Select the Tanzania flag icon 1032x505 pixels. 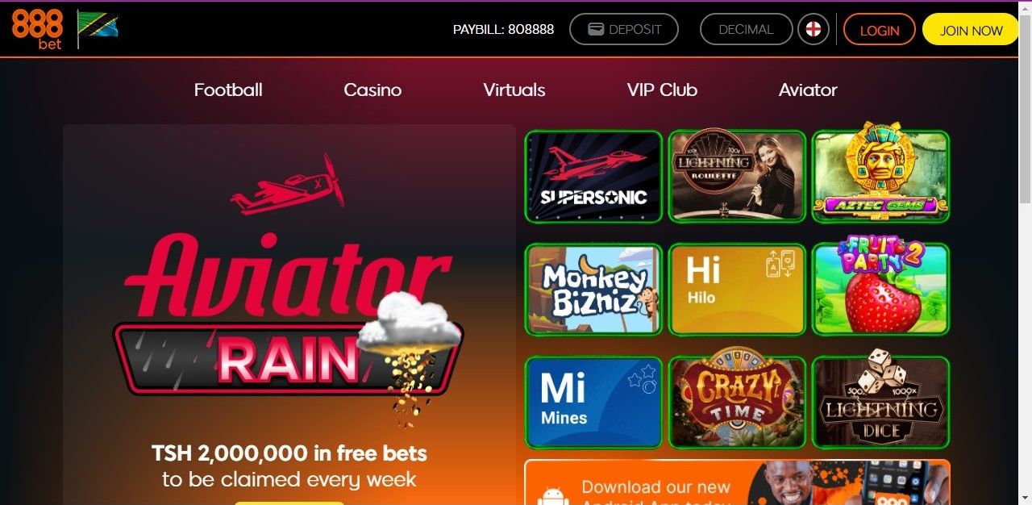click(98, 28)
